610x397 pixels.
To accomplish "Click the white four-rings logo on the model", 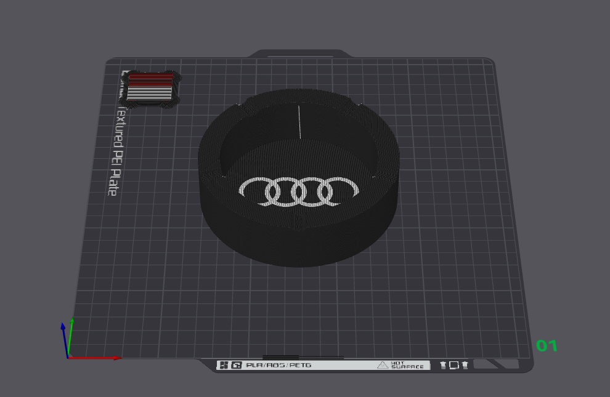I will 298,192.
